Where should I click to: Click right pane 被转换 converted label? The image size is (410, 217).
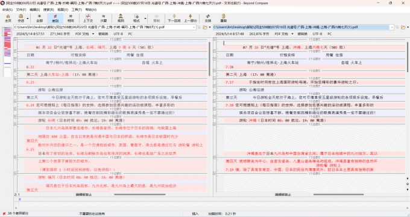pyautogui.click(x=303, y=34)
